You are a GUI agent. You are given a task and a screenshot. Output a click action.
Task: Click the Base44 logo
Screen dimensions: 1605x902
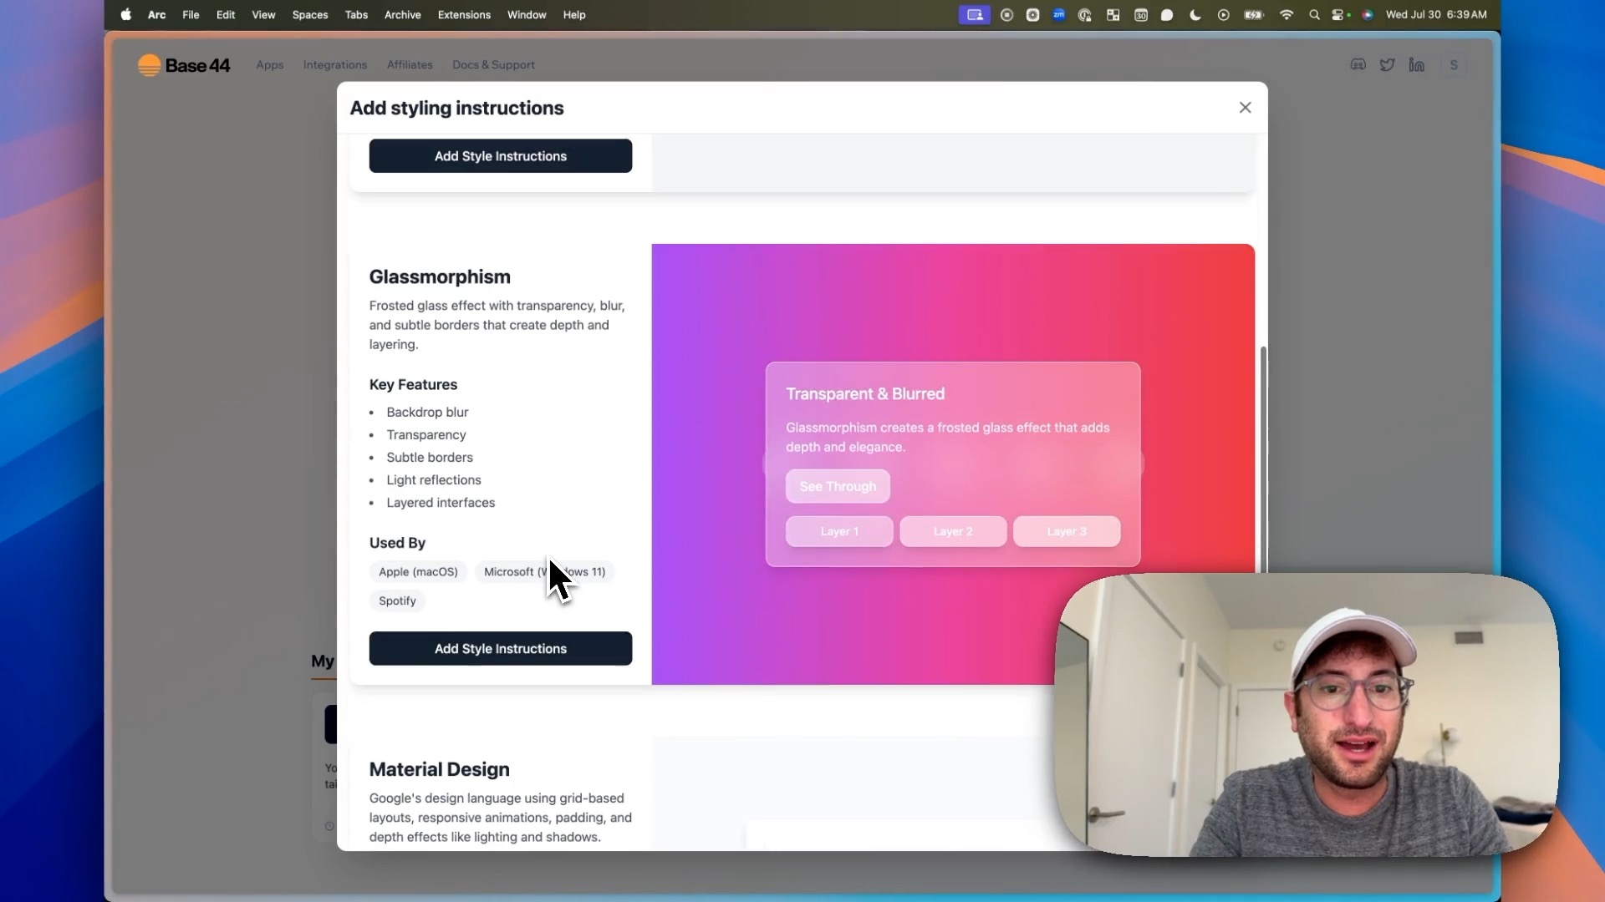[184, 65]
